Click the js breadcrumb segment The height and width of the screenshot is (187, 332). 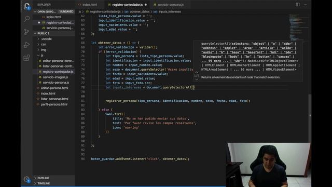(x=79, y=11)
